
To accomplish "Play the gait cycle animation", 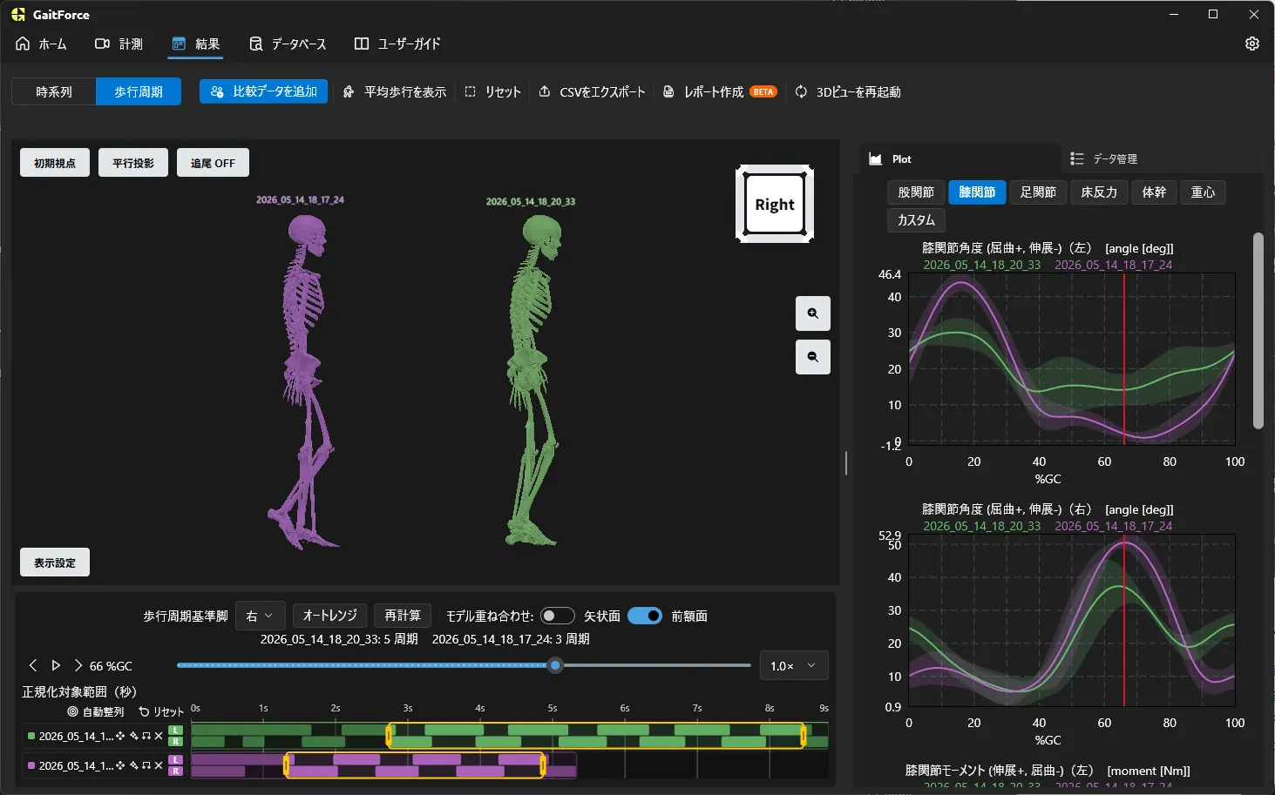I will 56,665.
